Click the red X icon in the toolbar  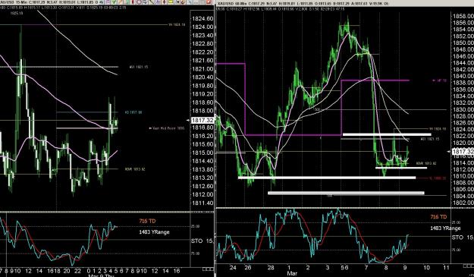click(209, 2)
